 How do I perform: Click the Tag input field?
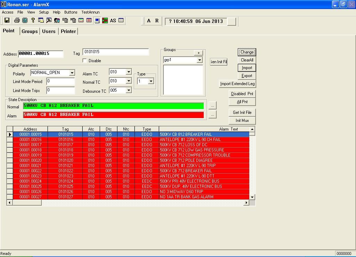(x=116, y=52)
